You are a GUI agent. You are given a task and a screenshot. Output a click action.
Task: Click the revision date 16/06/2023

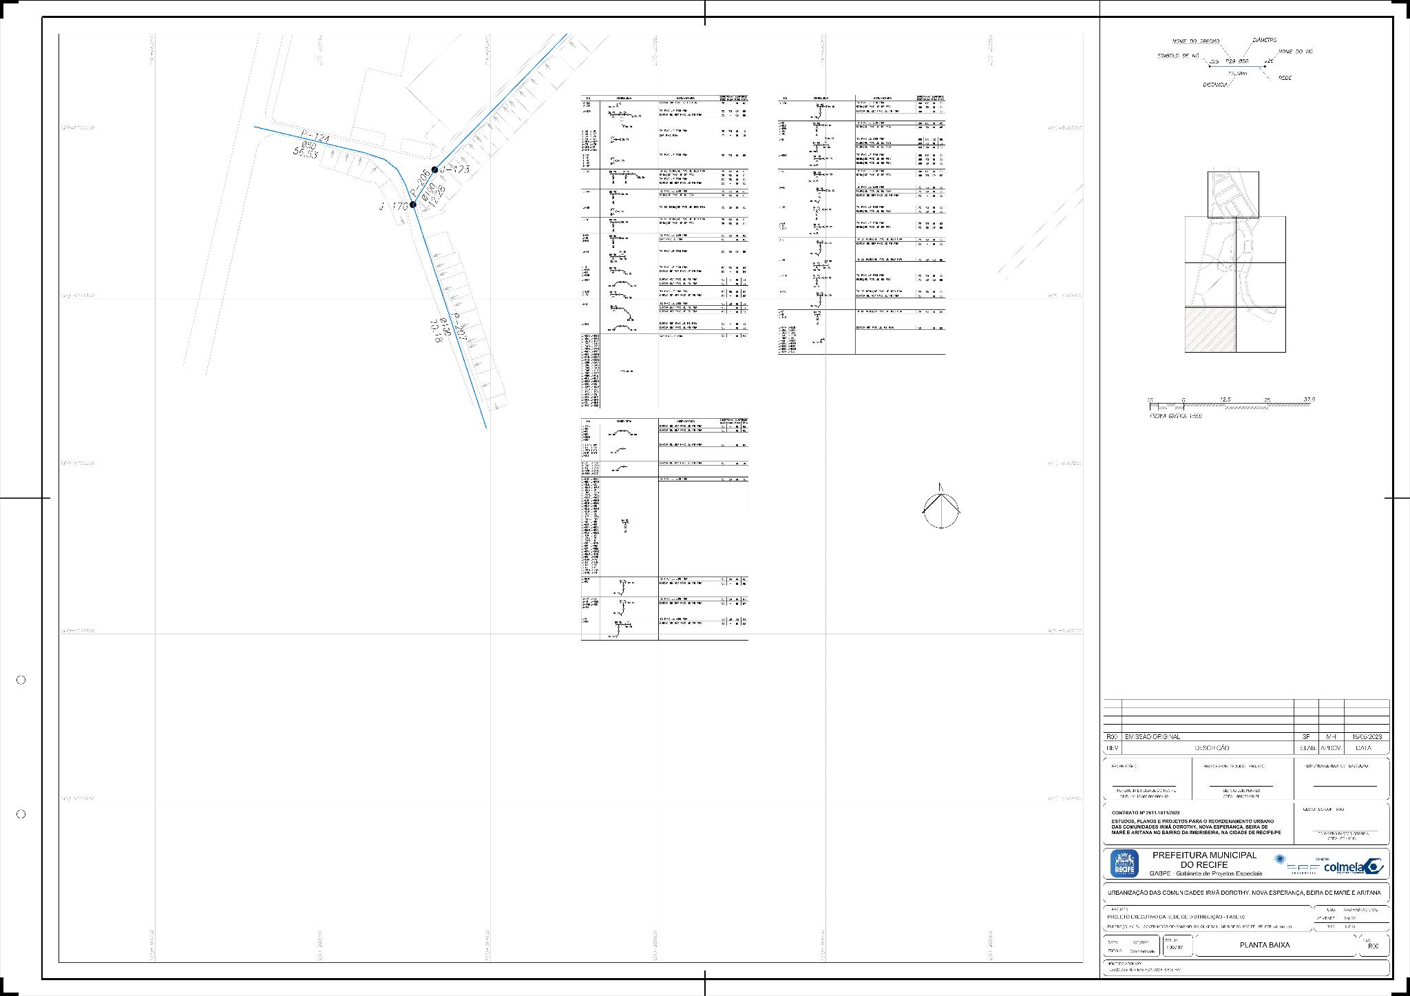[x=1367, y=736]
